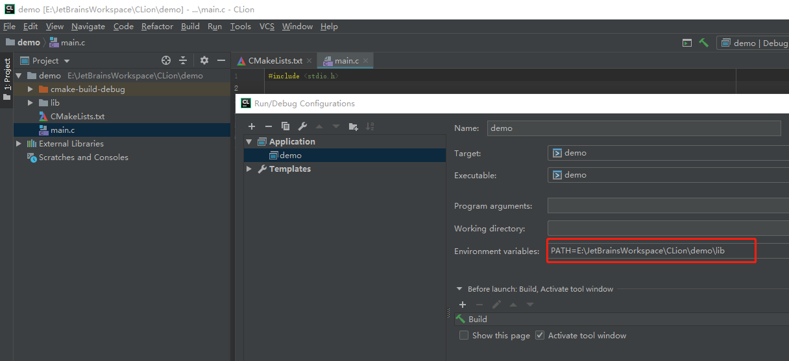789x361 pixels.
Task: Click the build hammer icon in main toolbar
Action: 704,43
